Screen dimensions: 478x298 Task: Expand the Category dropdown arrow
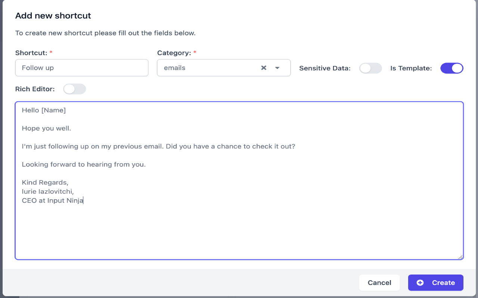[277, 68]
